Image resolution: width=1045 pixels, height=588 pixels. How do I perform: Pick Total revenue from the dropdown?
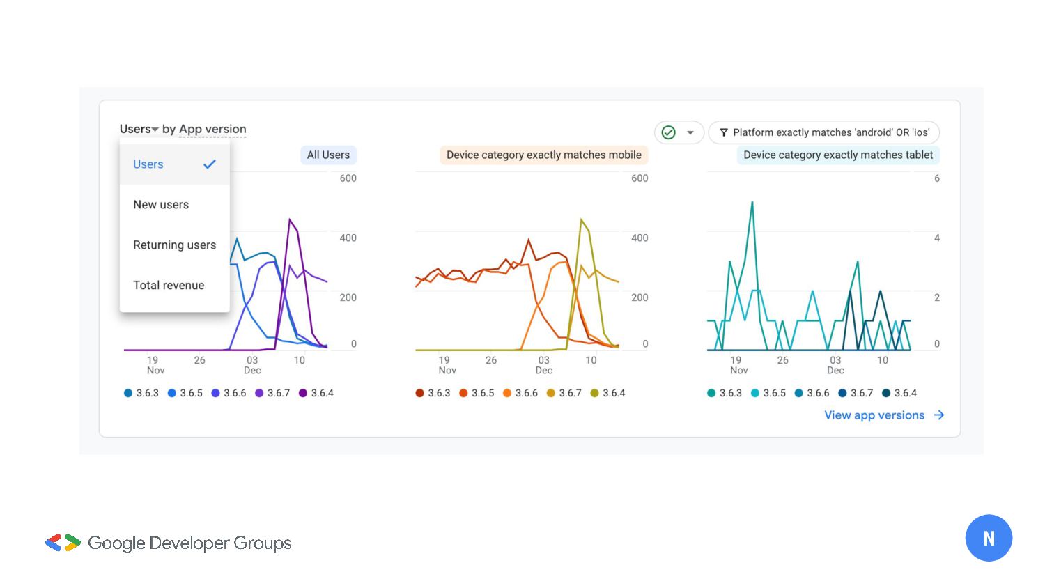pyautogui.click(x=169, y=286)
